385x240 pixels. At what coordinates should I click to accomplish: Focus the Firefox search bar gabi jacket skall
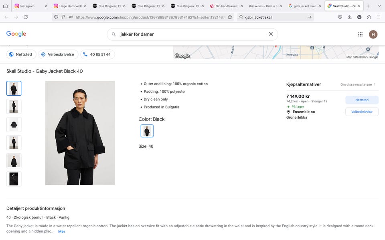click(275, 17)
